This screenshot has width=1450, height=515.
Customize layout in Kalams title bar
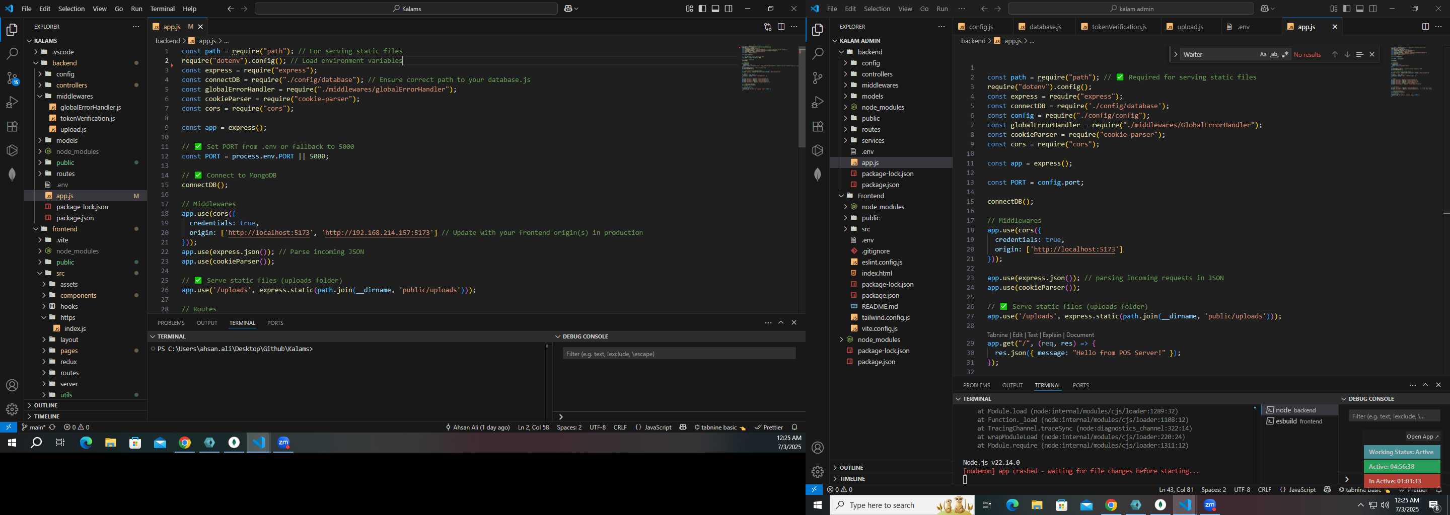[x=689, y=9]
